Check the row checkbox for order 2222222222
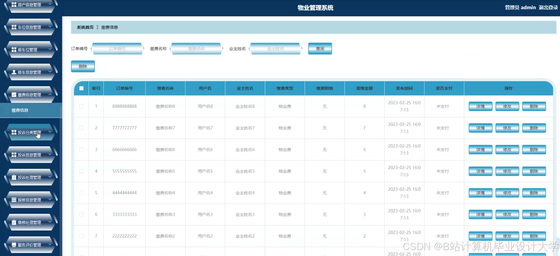This screenshot has height=256, width=560. pyautogui.click(x=81, y=236)
